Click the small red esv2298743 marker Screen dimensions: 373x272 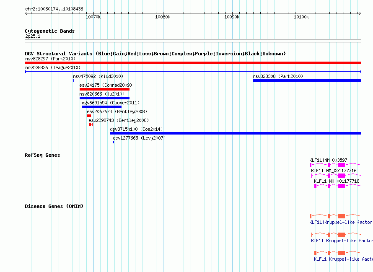point(91,124)
